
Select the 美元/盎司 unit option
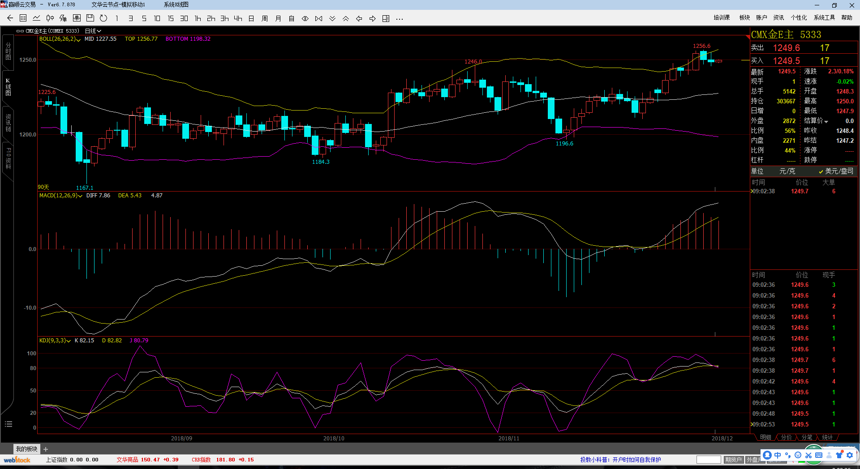click(x=836, y=171)
